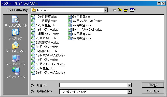Open the view menu icon
Viewport: 167px width, 97px height.
click(132, 10)
